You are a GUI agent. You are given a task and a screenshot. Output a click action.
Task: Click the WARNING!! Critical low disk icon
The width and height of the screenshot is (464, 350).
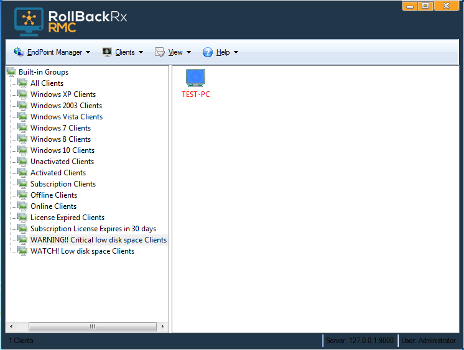coord(22,240)
